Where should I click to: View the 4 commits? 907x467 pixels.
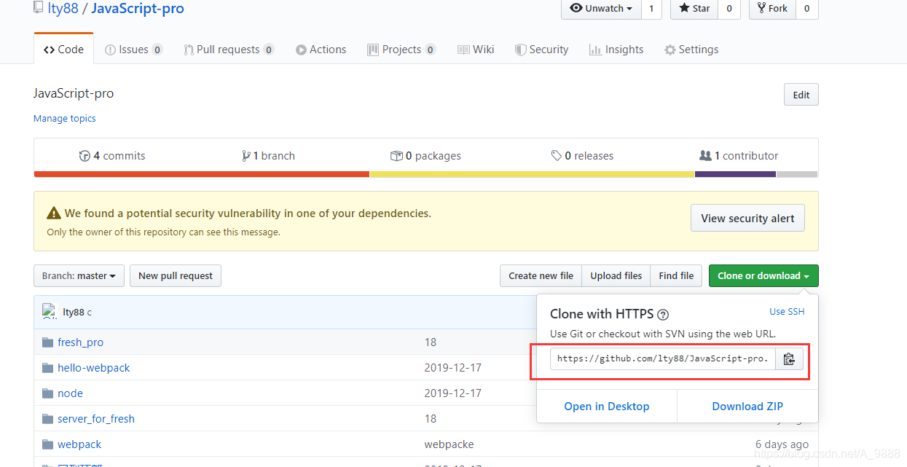tap(112, 156)
